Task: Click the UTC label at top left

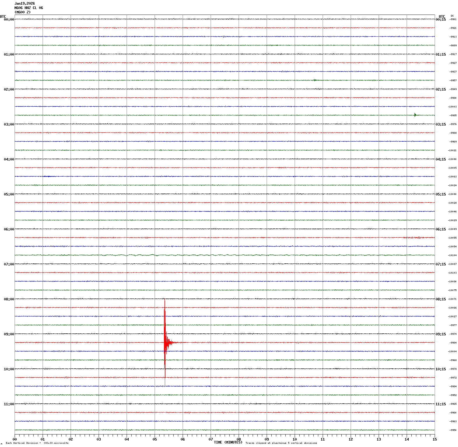Action: [3, 17]
